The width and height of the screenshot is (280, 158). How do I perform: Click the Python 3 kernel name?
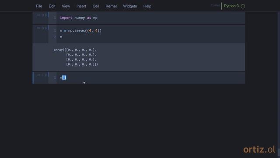coord(231,6)
